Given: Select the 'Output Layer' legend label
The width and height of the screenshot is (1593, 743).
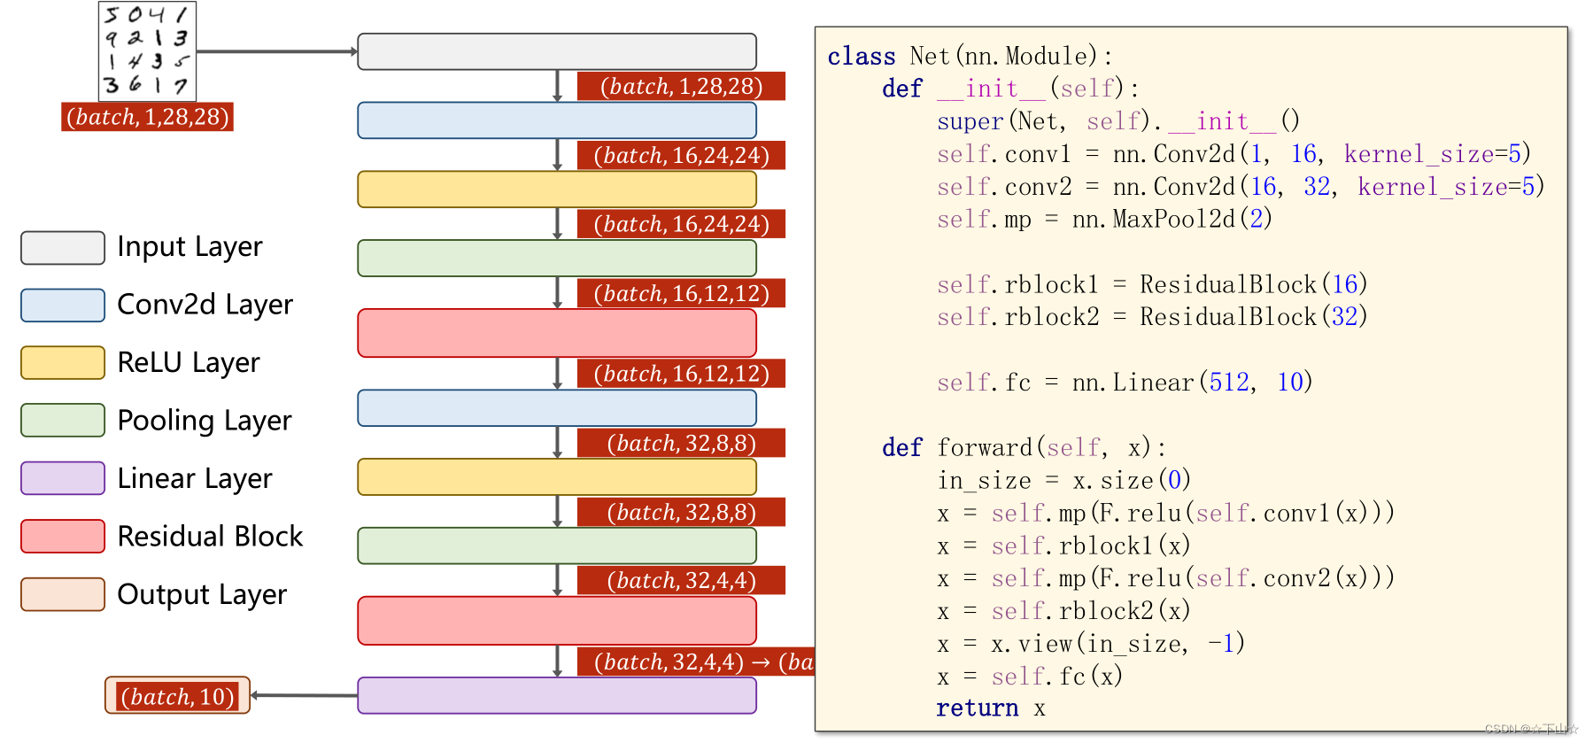Looking at the screenshot, I should pos(202,594).
